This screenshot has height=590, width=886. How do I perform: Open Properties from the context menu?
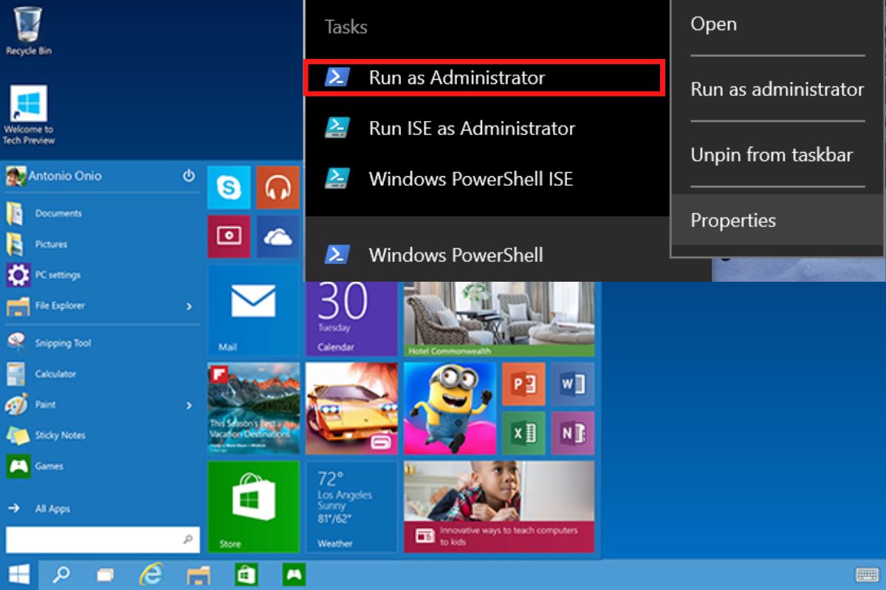point(777,221)
